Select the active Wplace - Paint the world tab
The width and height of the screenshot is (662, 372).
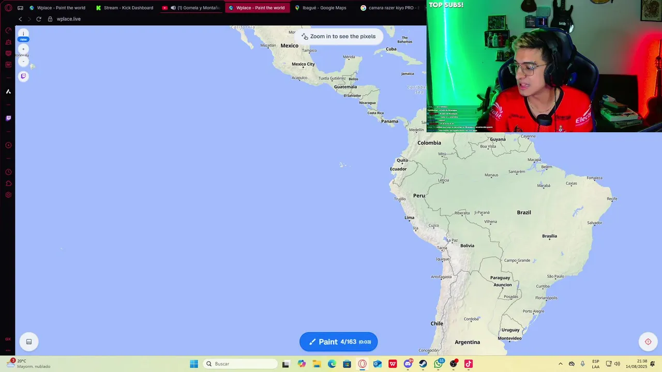click(x=257, y=8)
